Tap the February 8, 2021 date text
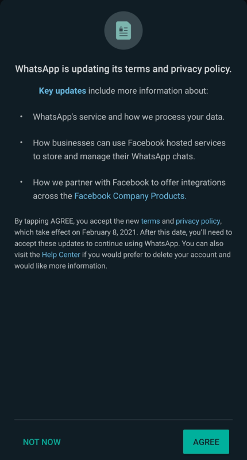This screenshot has width=247, height=460. pyautogui.click(x=109, y=232)
